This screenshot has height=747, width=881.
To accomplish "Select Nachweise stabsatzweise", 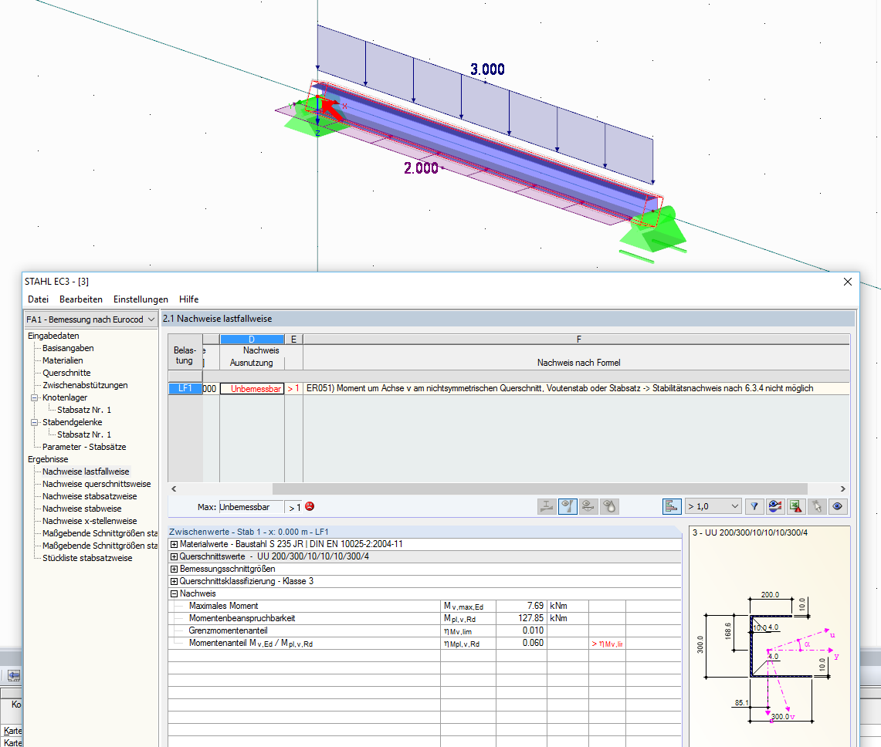I will [90, 496].
